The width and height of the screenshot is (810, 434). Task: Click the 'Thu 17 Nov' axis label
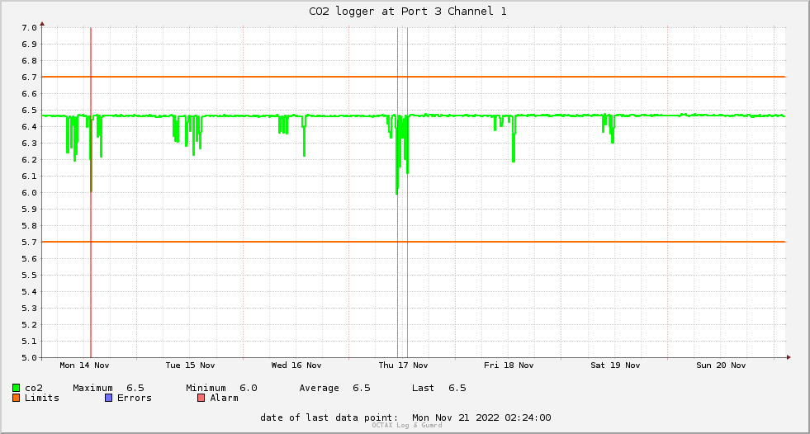[403, 366]
